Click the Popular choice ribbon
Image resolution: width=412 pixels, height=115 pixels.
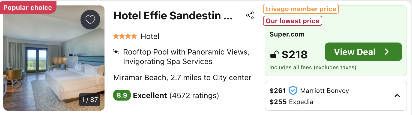[x=28, y=7]
